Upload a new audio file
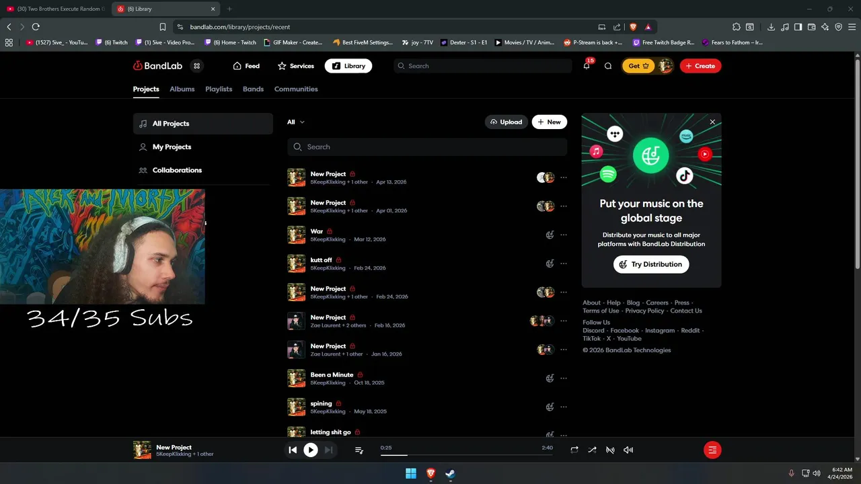The width and height of the screenshot is (861, 484). 506,122
